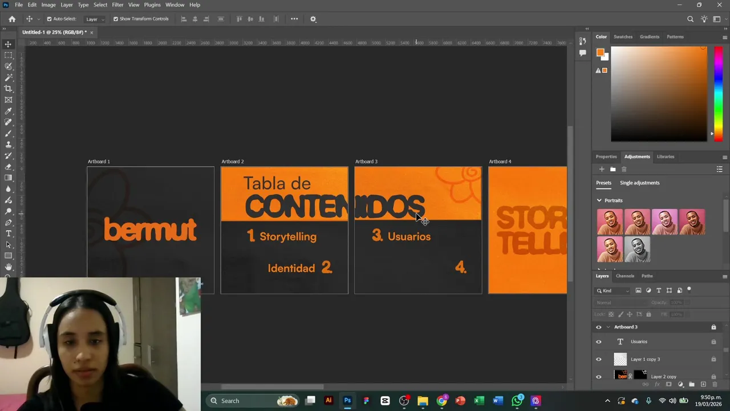This screenshot has width=730, height=411.
Task: Click the vertical hue slider
Action: point(717,94)
